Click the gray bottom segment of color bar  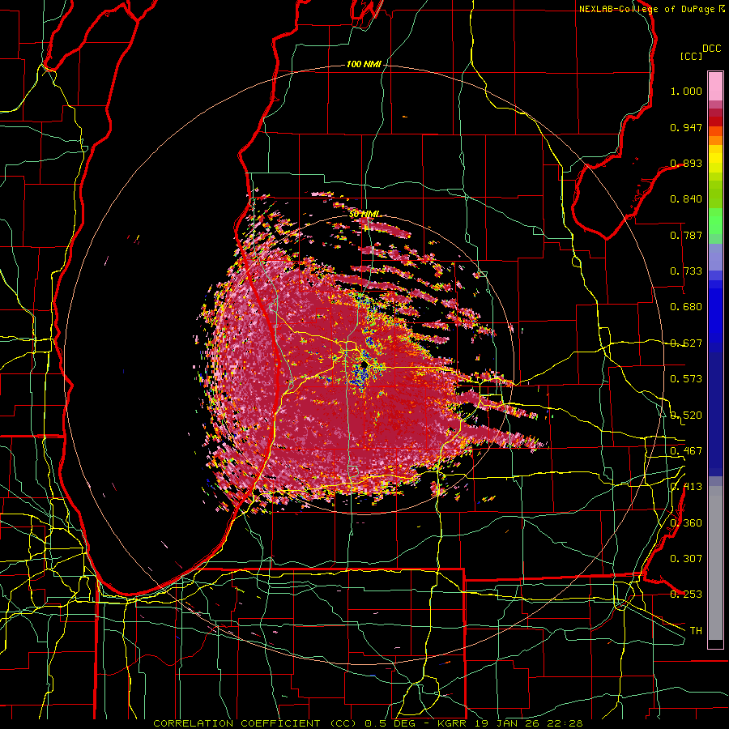point(715,563)
